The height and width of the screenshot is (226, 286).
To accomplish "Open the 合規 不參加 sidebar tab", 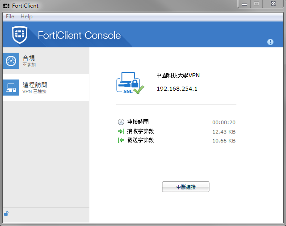I will (x=46, y=61).
